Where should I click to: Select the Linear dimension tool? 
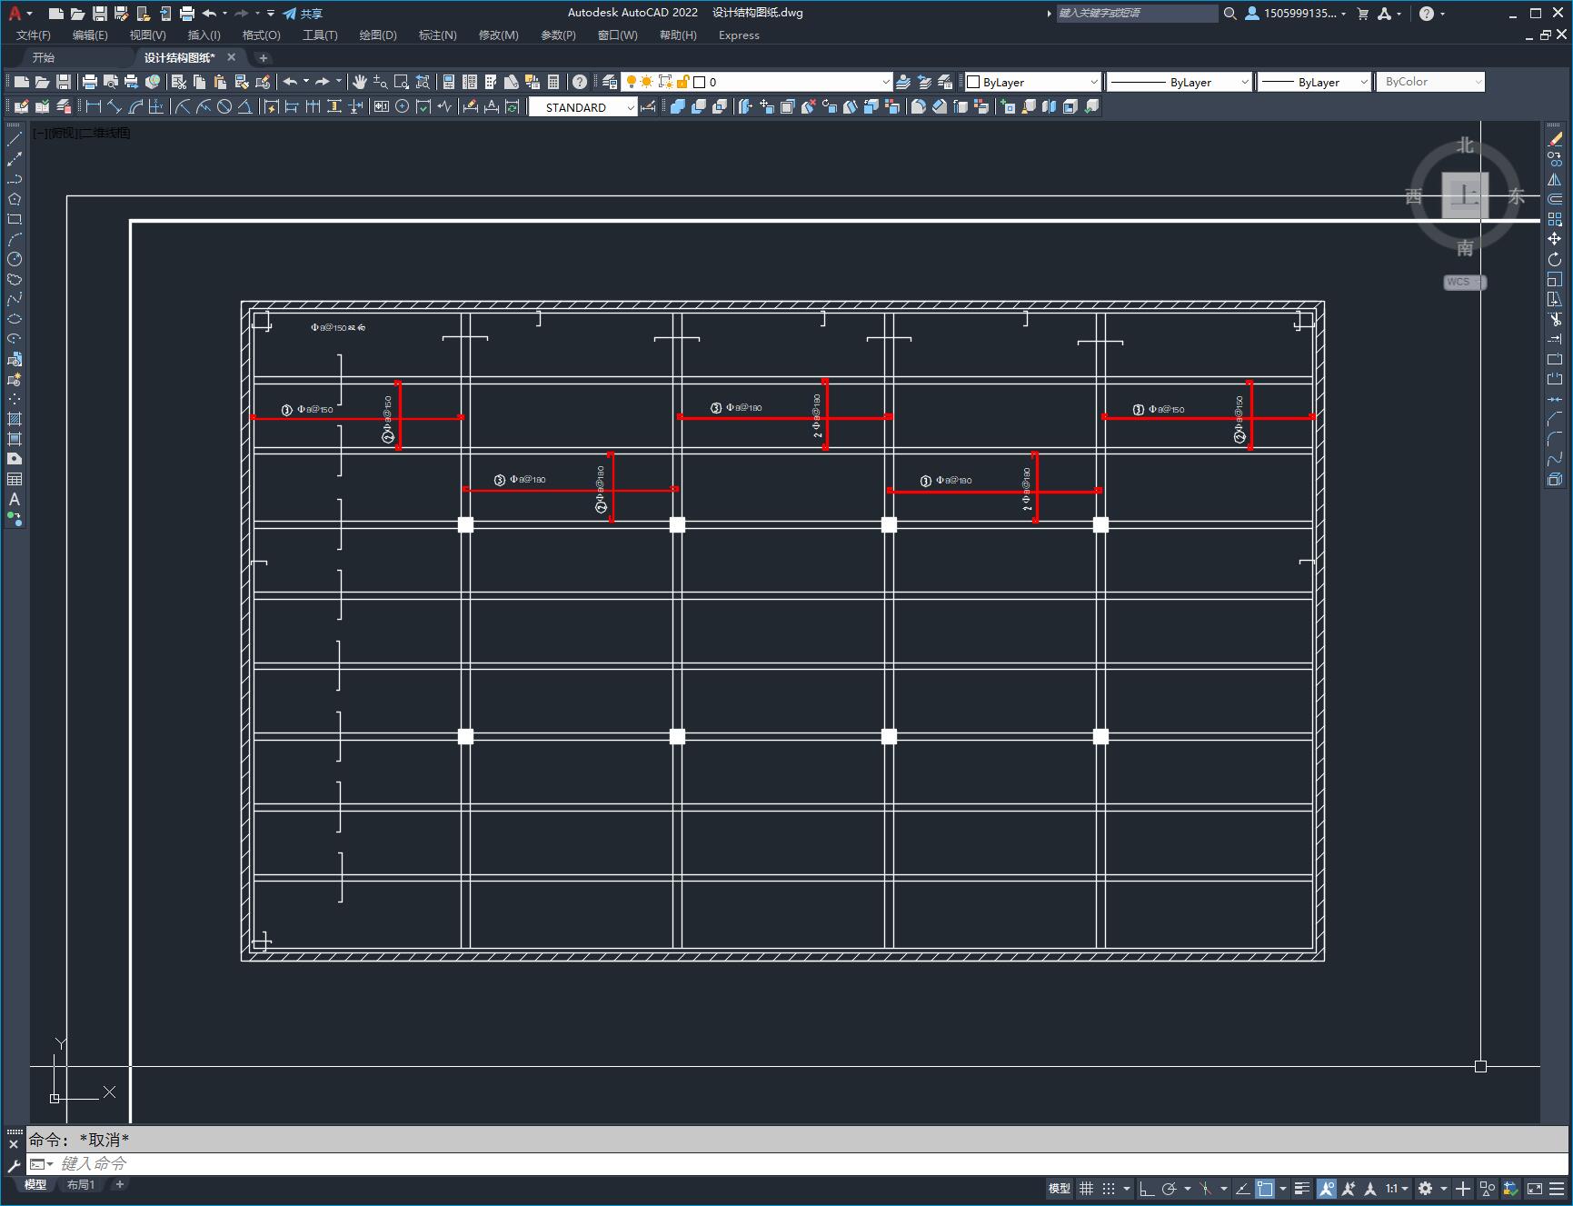pos(94,107)
